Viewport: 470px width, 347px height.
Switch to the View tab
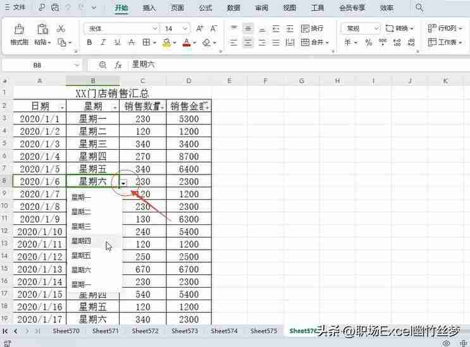point(290,8)
